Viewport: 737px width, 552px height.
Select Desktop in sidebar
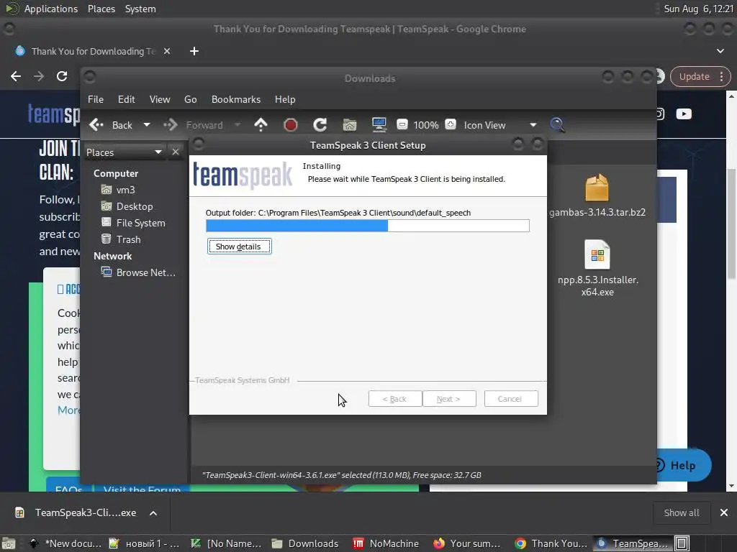[x=127, y=206]
